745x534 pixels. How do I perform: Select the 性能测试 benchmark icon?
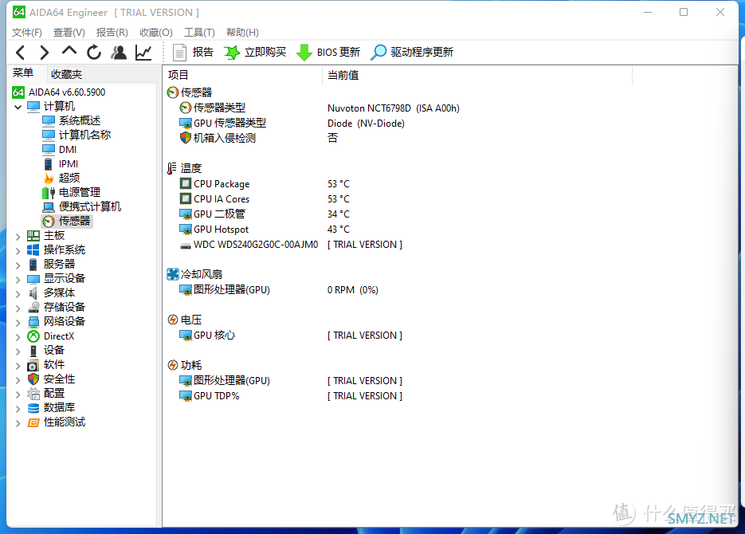coord(33,422)
